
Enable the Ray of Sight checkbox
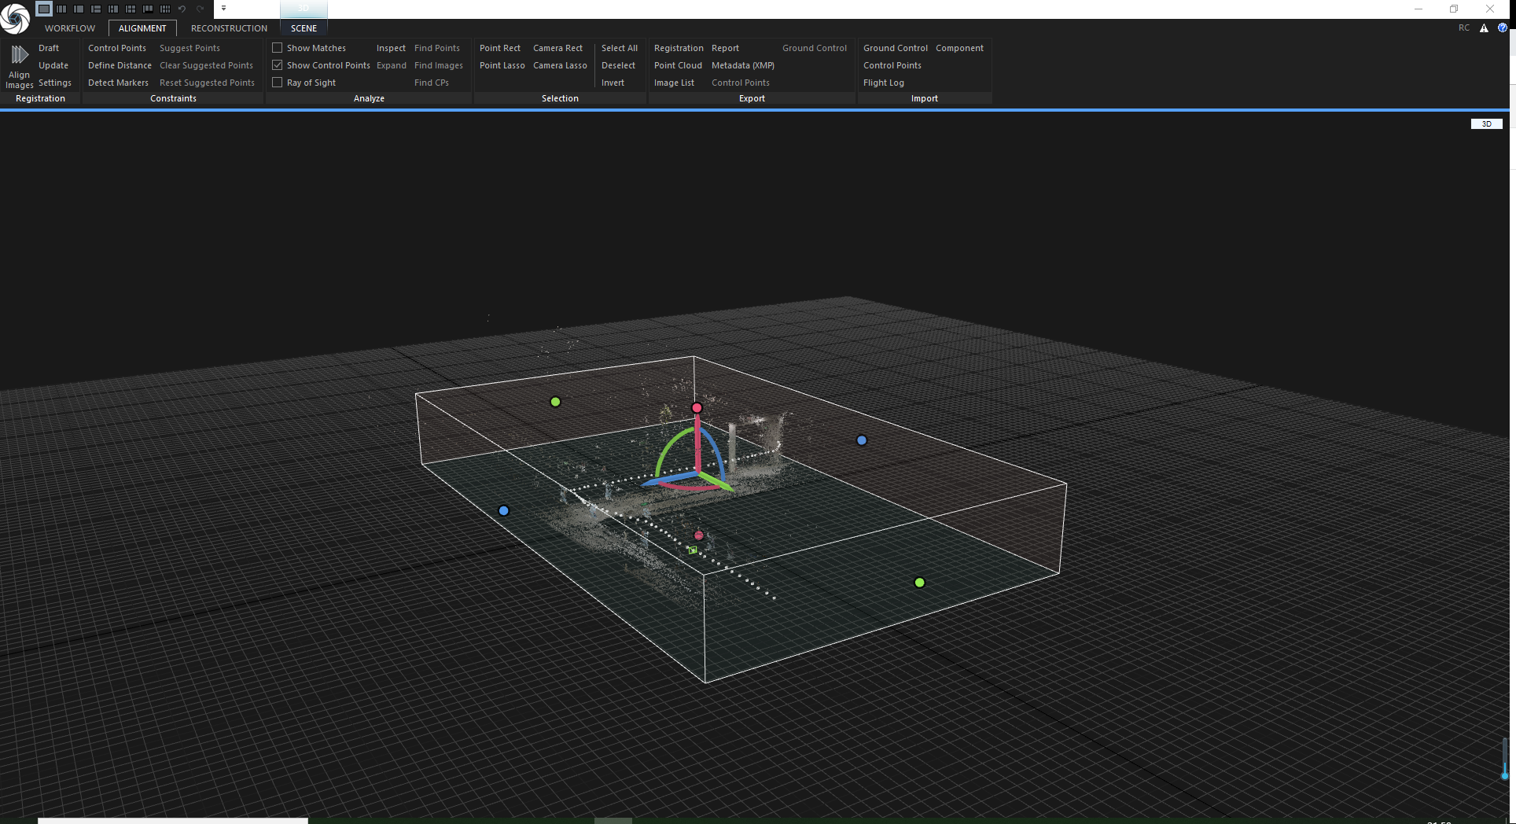coord(277,82)
